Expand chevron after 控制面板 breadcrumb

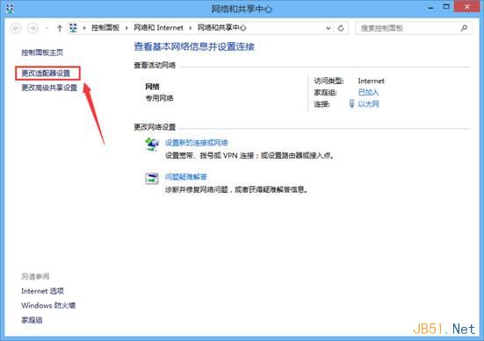(126, 28)
